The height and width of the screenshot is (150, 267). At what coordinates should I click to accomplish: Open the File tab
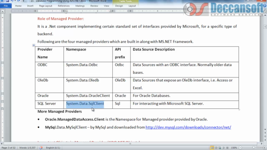(6, 6)
